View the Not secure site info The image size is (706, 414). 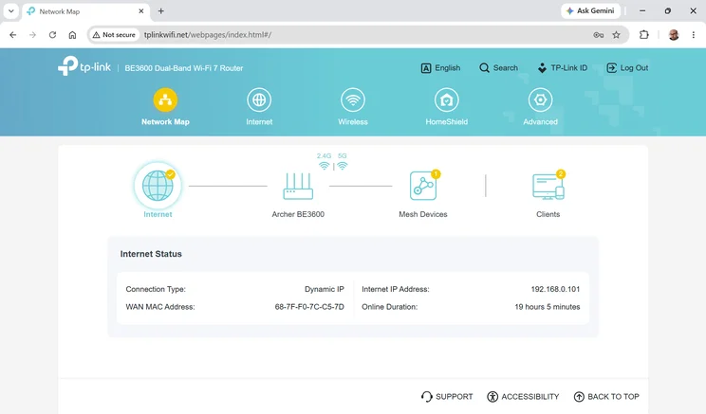coord(114,35)
